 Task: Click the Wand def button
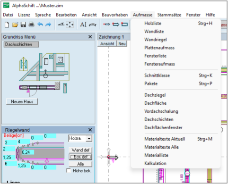tap(80, 150)
